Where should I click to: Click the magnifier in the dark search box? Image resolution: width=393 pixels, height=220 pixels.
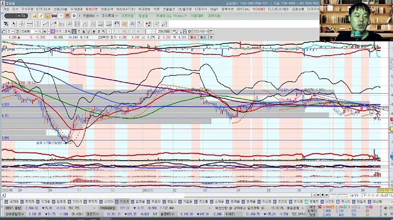click(x=23, y=16)
